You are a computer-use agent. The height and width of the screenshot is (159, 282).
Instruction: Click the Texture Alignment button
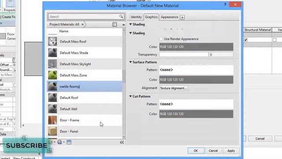[x=174, y=88]
